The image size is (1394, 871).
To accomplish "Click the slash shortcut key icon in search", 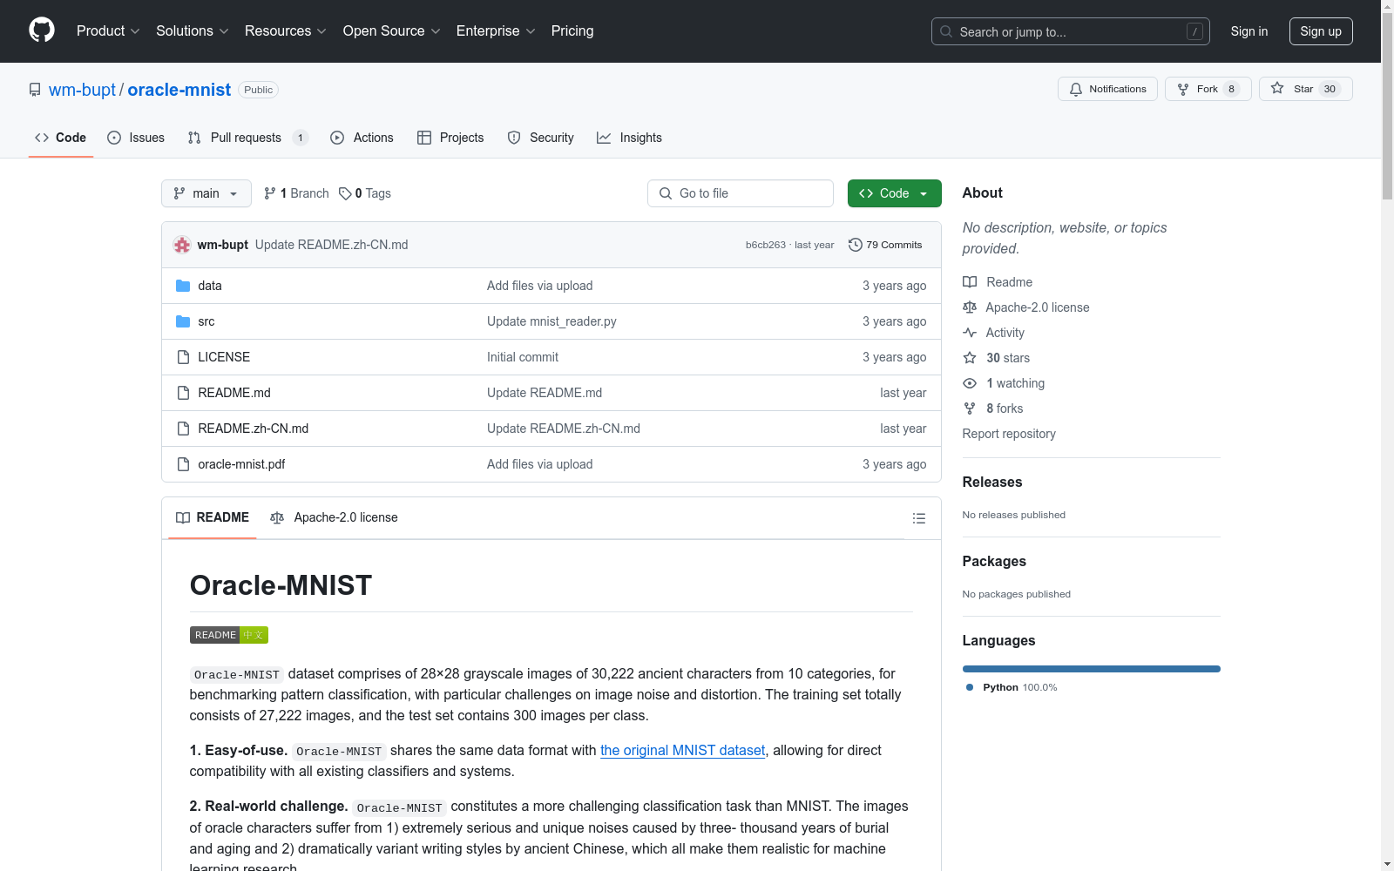I will [1194, 31].
